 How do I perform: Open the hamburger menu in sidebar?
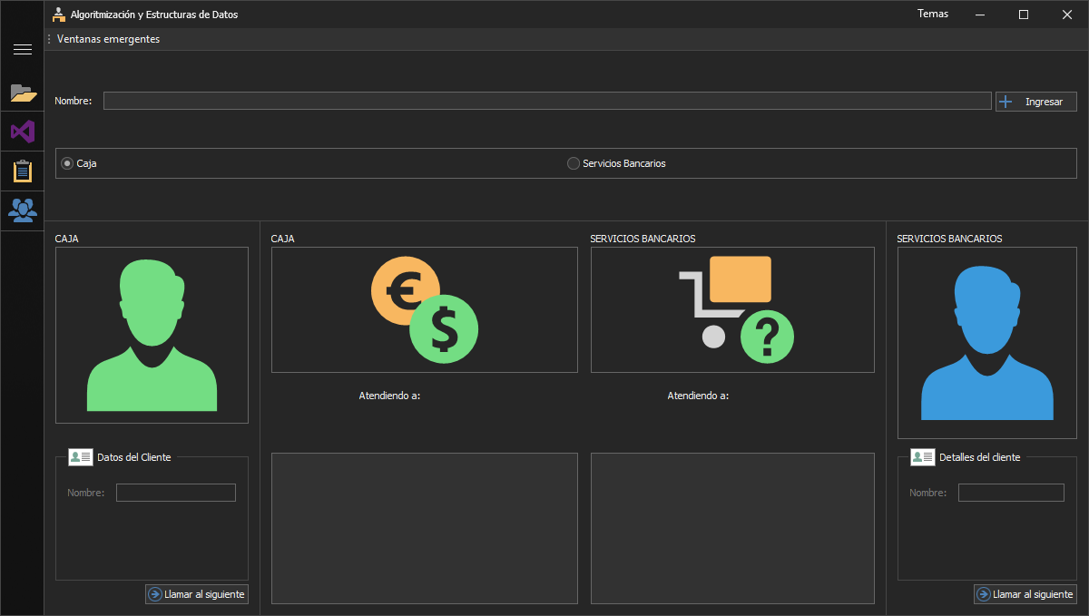pos(23,49)
